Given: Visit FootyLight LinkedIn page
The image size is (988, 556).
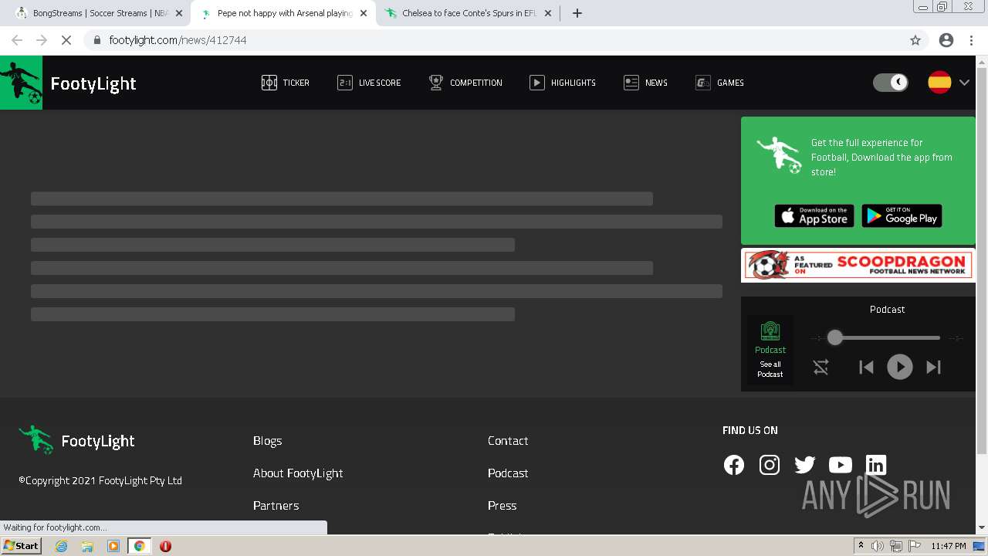Looking at the screenshot, I should 876,465.
